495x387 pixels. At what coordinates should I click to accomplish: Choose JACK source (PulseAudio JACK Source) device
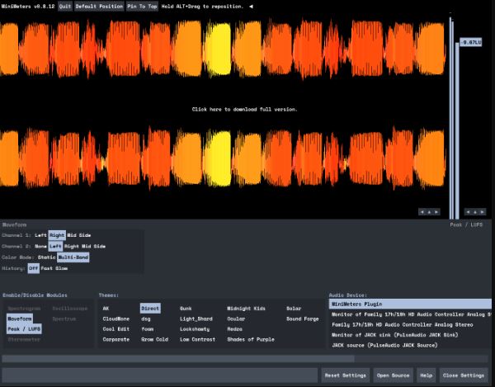click(410, 346)
